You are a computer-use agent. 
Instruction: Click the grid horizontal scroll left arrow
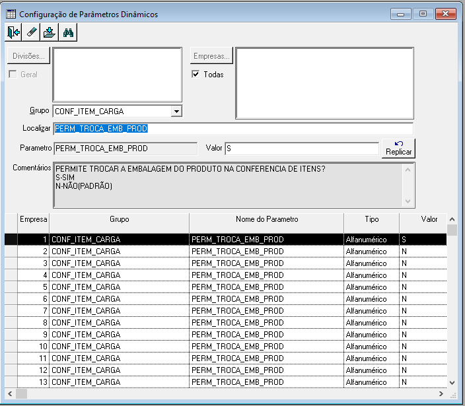tap(10, 394)
